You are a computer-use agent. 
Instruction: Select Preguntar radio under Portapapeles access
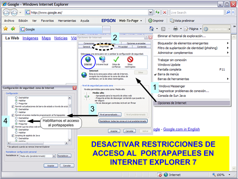click(16, 124)
